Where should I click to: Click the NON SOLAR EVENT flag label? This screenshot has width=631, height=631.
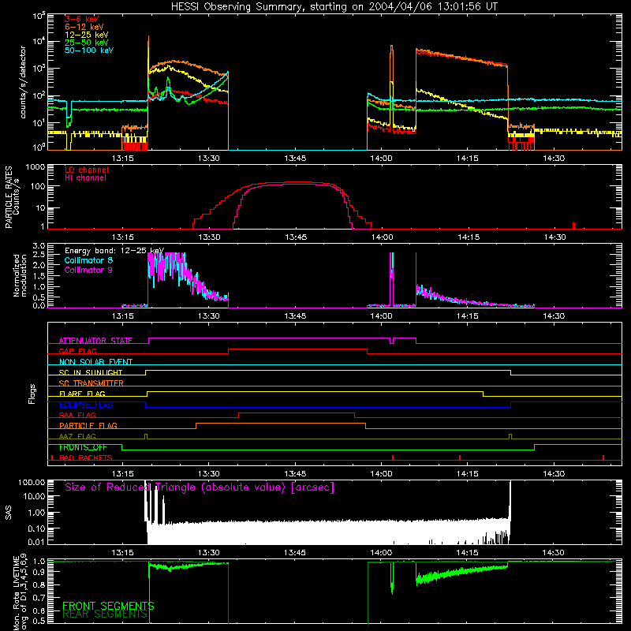pos(95,362)
